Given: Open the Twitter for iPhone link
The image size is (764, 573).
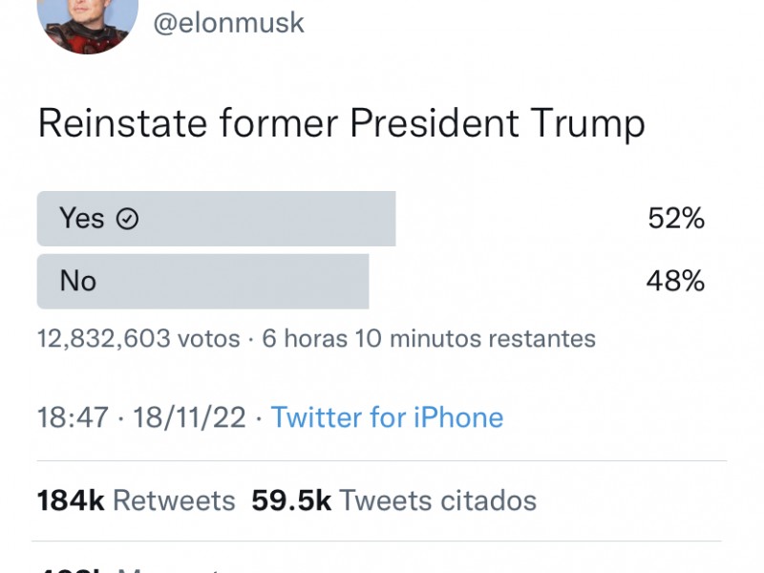Looking at the screenshot, I should (x=387, y=417).
